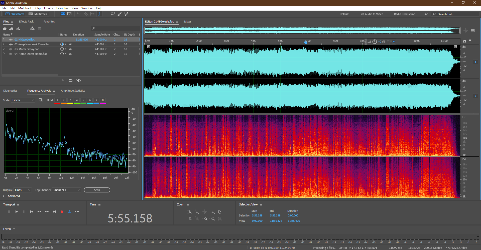The image size is (481, 250).
Task: Click Files panel horizontal scrollbar
Action: pos(30,75)
